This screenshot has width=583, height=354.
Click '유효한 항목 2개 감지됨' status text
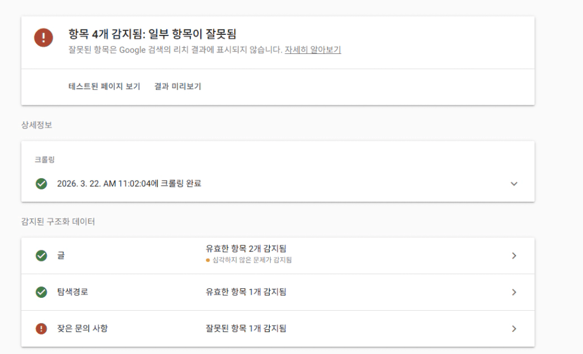pos(245,249)
